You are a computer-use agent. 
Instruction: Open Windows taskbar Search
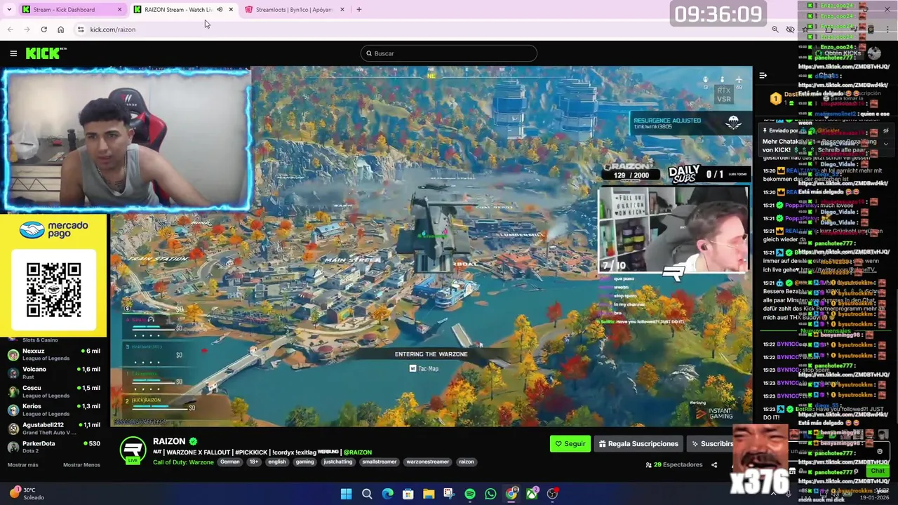point(367,494)
